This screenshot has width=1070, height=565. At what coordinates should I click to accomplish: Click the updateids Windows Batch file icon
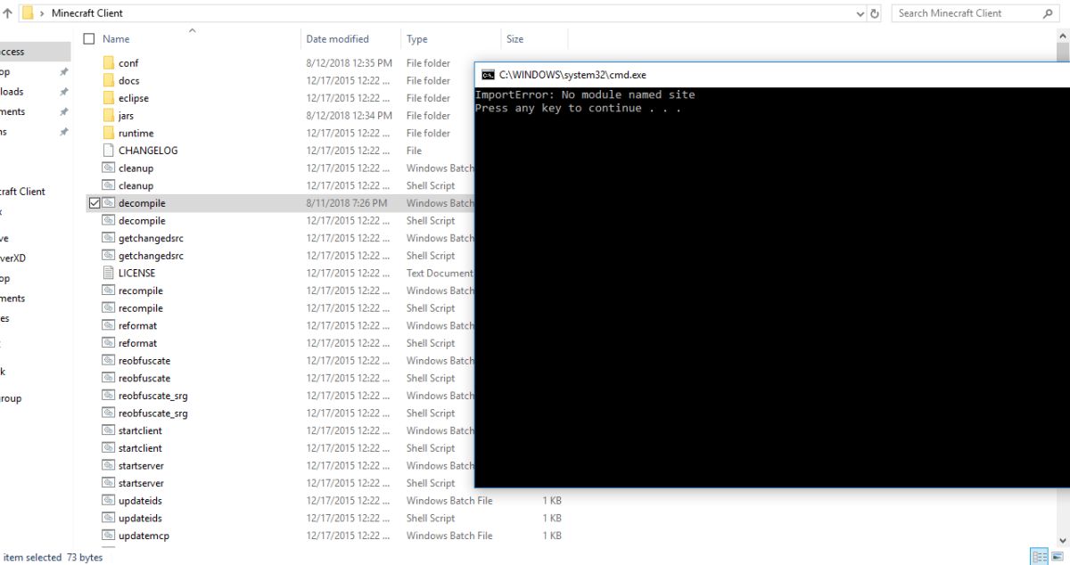click(x=109, y=501)
